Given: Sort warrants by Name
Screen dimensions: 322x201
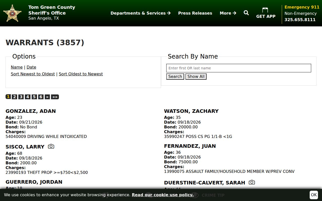Looking at the screenshot, I should point(17,67).
